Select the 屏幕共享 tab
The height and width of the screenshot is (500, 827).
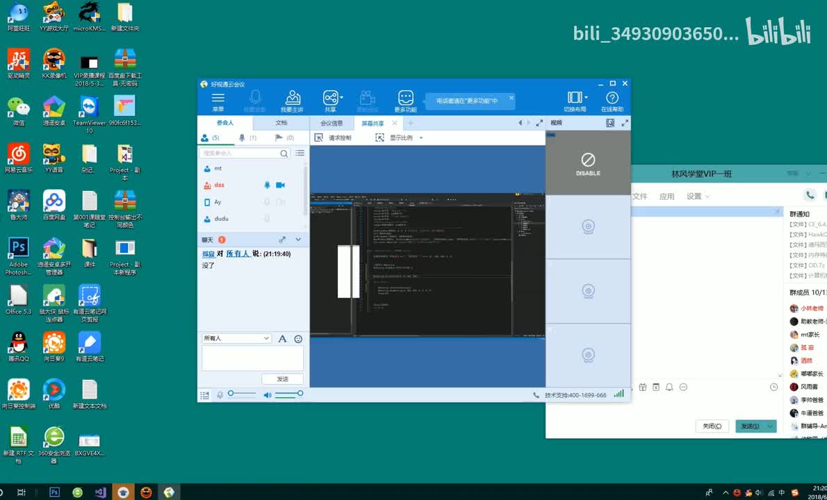(372, 124)
